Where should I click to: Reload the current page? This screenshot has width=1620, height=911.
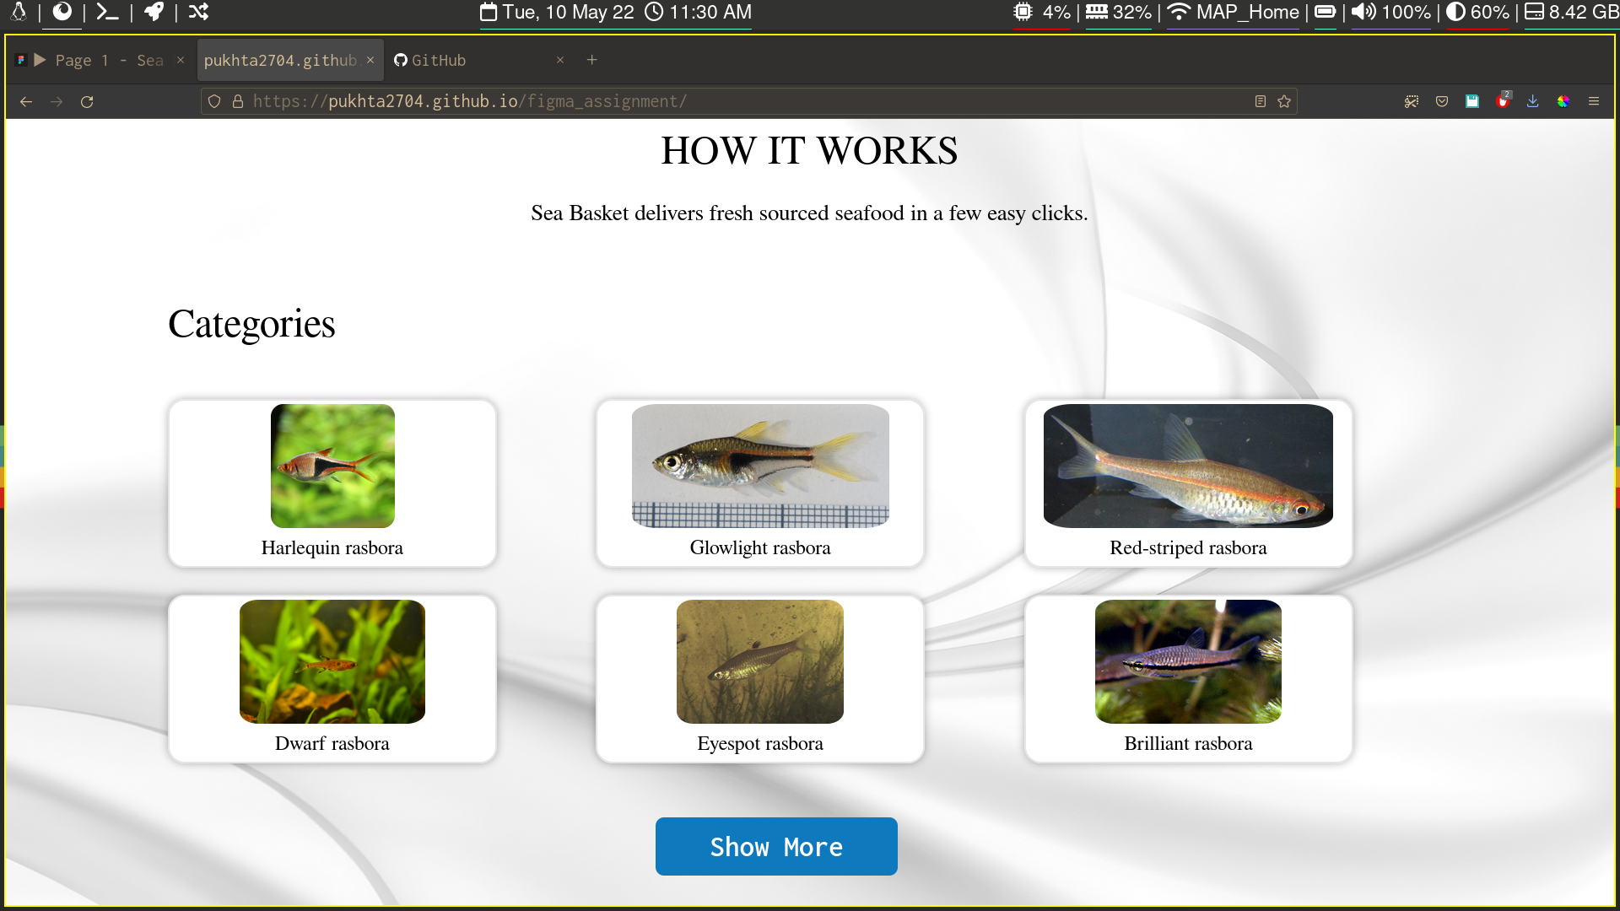click(87, 101)
